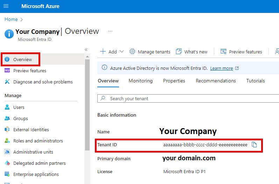The width and height of the screenshot is (279, 184).
Task: Click the Manage tenants gear icon
Action: 132,52
